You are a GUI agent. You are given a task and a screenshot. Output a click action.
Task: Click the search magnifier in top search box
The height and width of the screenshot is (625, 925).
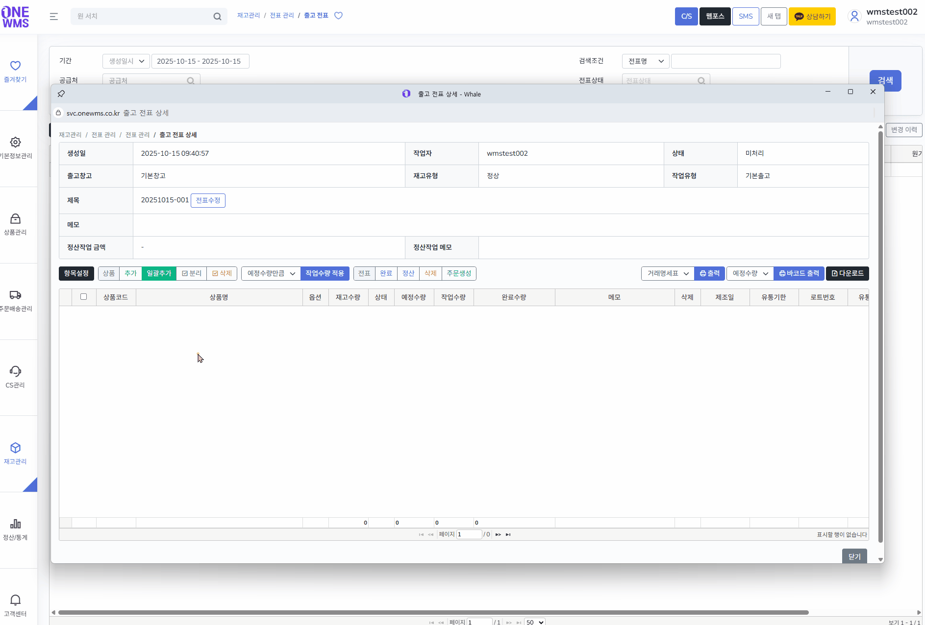(x=217, y=17)
